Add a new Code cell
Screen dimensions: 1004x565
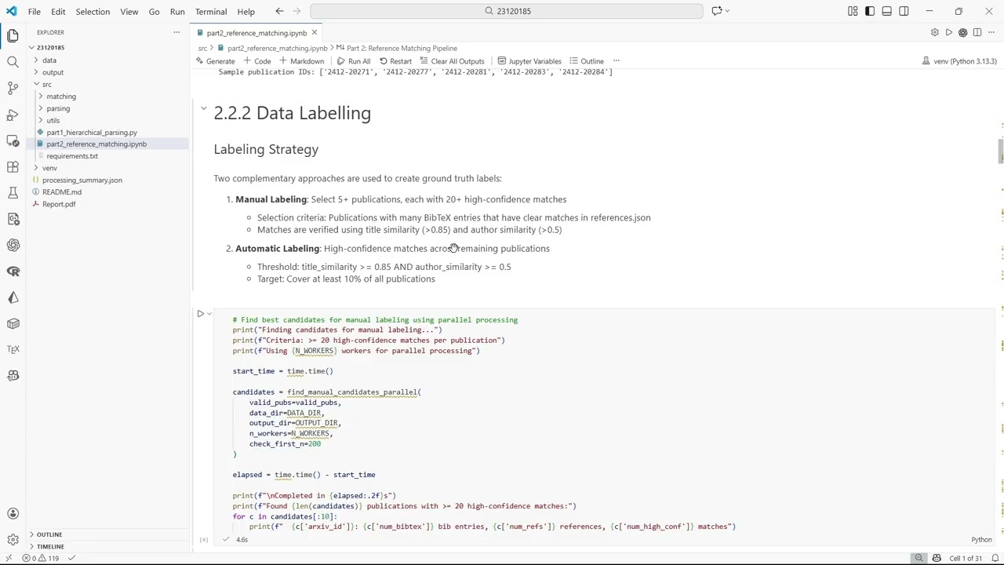(257, 61)
